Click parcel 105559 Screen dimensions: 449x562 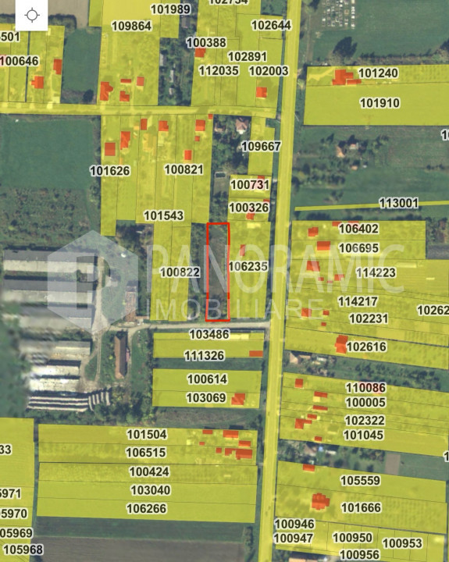click(360, 481)
